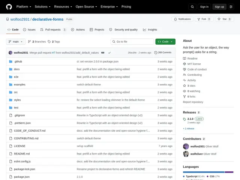Click the test folder icon
Screen dimensions: 240x180
[10, 108]
